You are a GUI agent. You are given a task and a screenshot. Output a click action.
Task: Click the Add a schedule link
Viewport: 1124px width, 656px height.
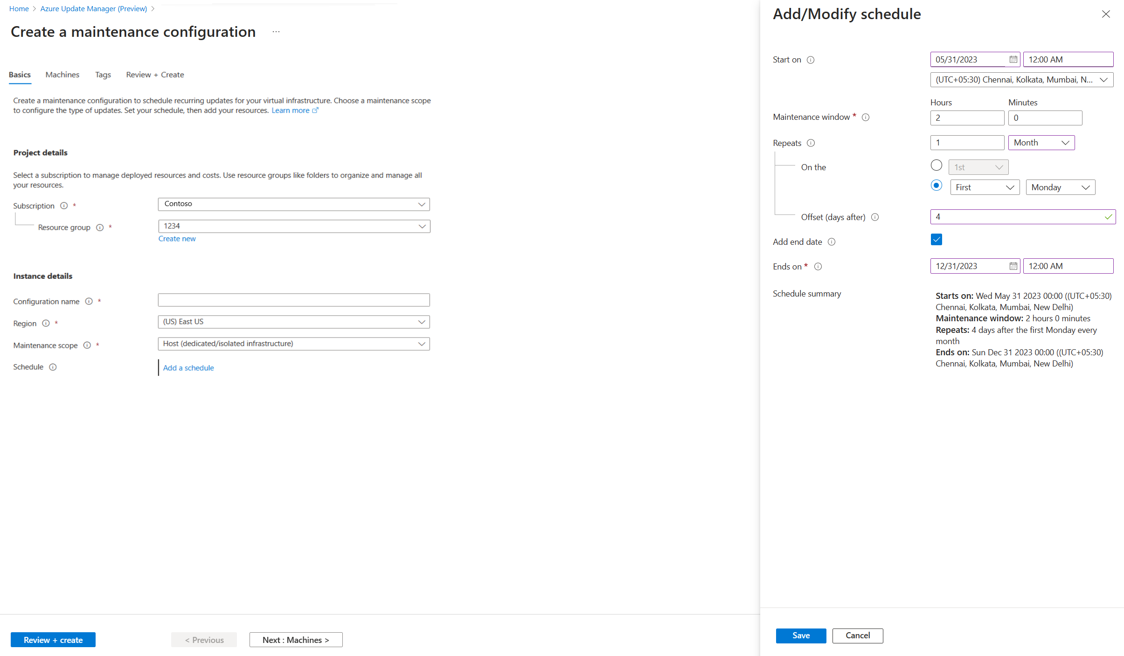(x=188, y=367)
